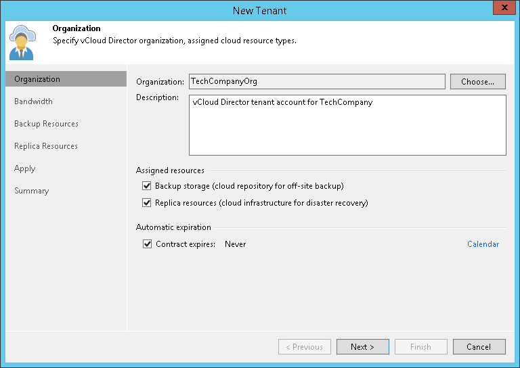The height and width of the screenshot is (368, 520).
Task: Close the New Tenant dialog
Action: pos(502,9)
